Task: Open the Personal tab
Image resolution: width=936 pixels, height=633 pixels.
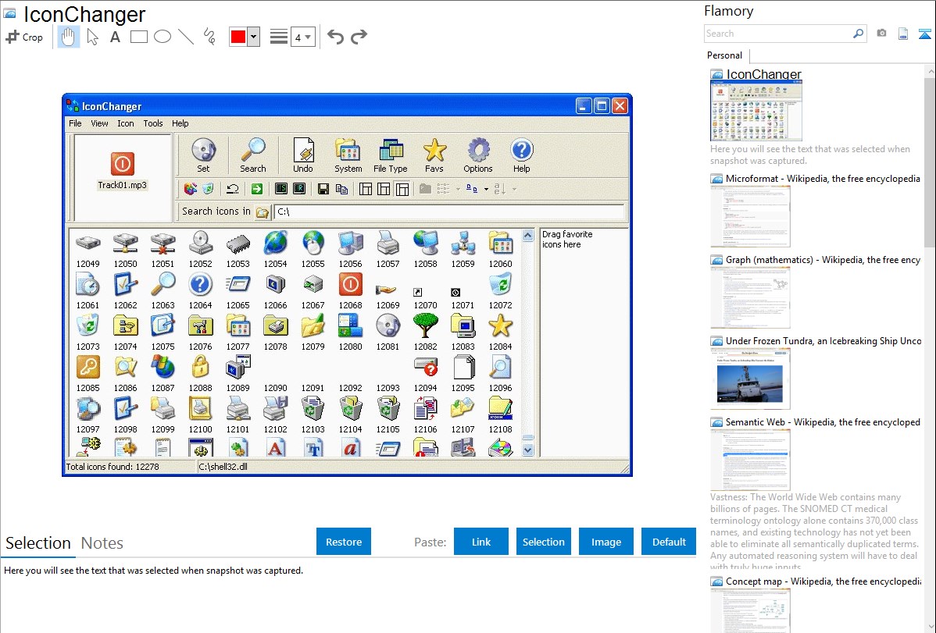Action: 724,55
